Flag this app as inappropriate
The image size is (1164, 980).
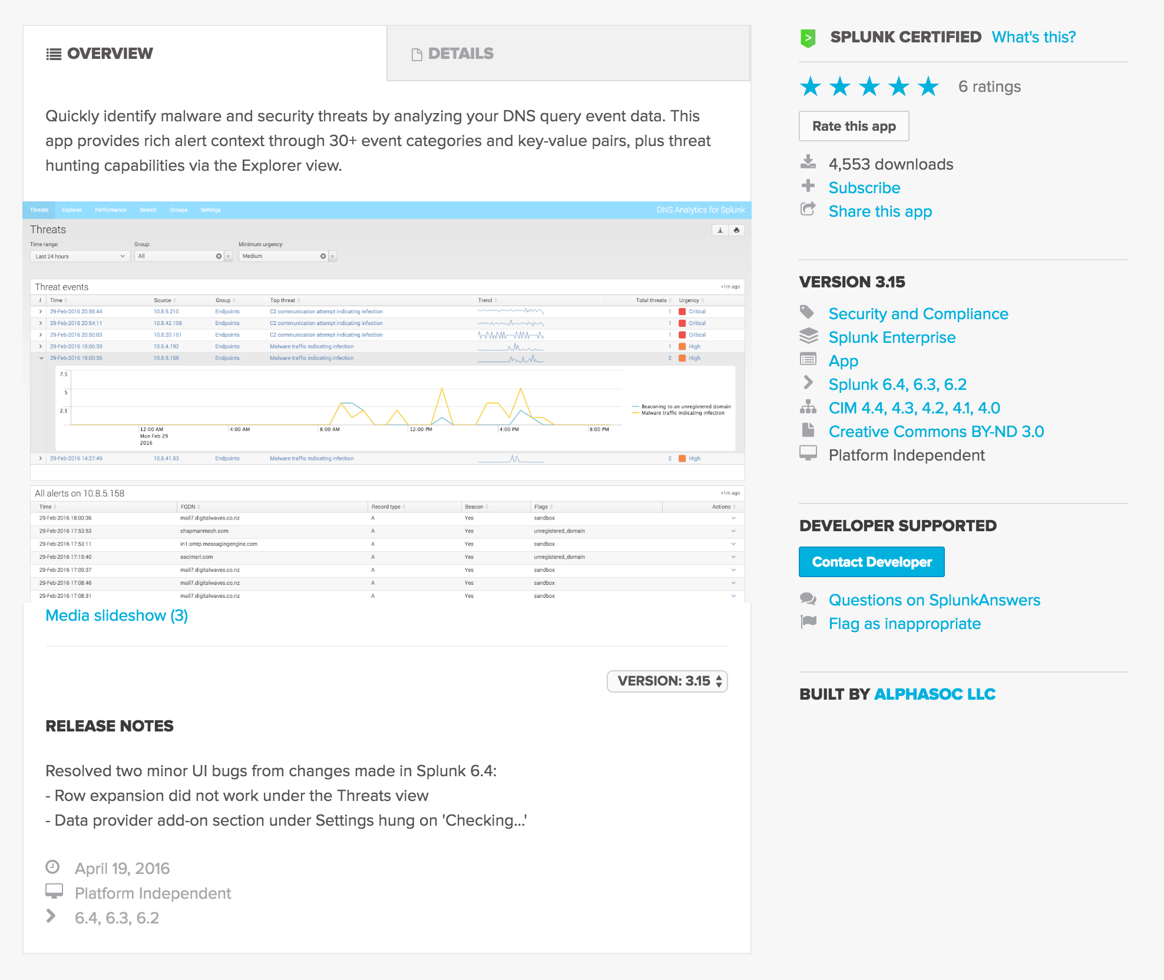point(905,624)
